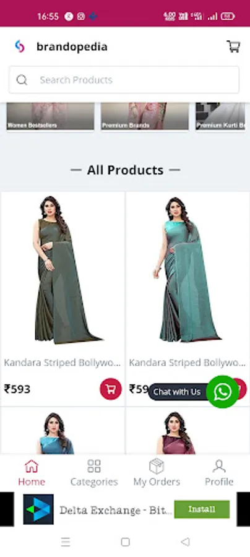Focus the Search Products field
Image resolution: width=250 pixels, height=557 pixels.
point(124,80)
